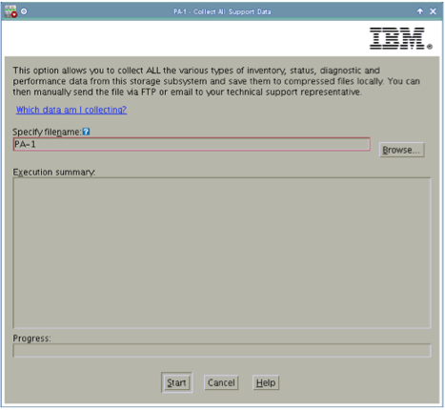Close the Collect All Support Data window

click(433, 11)
